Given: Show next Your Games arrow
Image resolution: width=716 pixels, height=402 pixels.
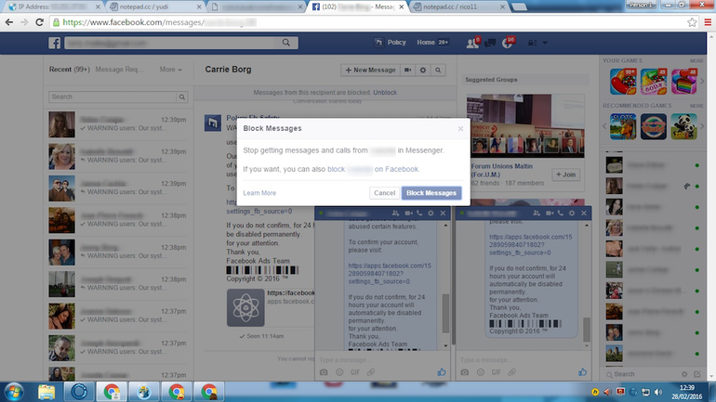Looking at the screenshot, I should [x=702, y=81].
